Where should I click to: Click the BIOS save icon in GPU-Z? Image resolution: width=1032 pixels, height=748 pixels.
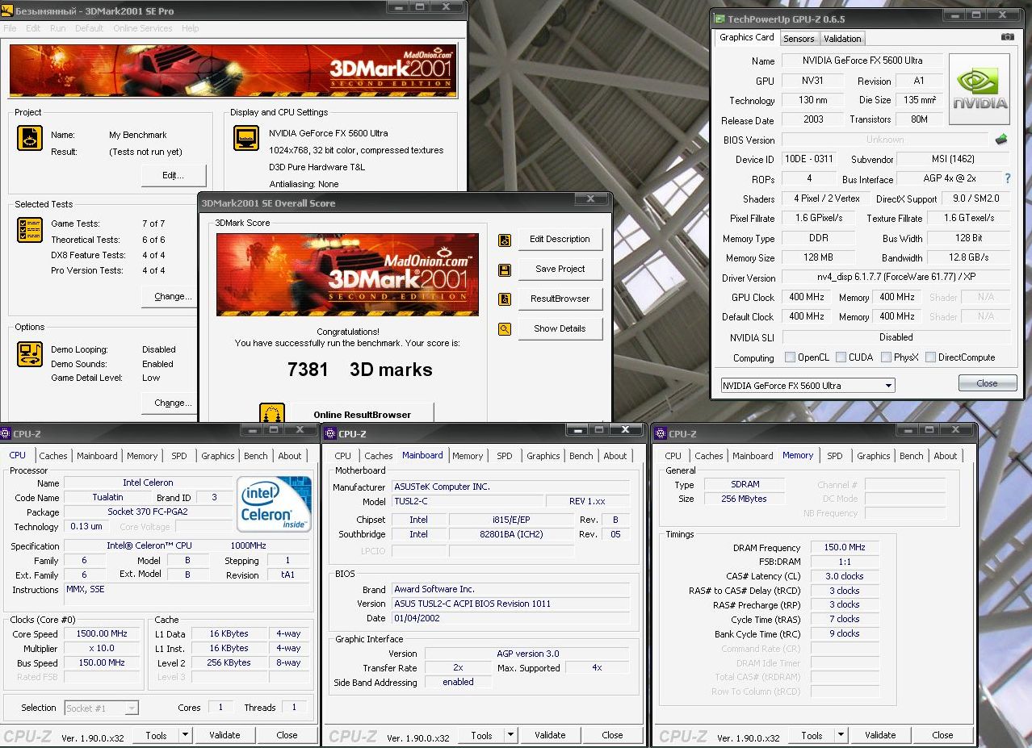(x=1002, y=140)
